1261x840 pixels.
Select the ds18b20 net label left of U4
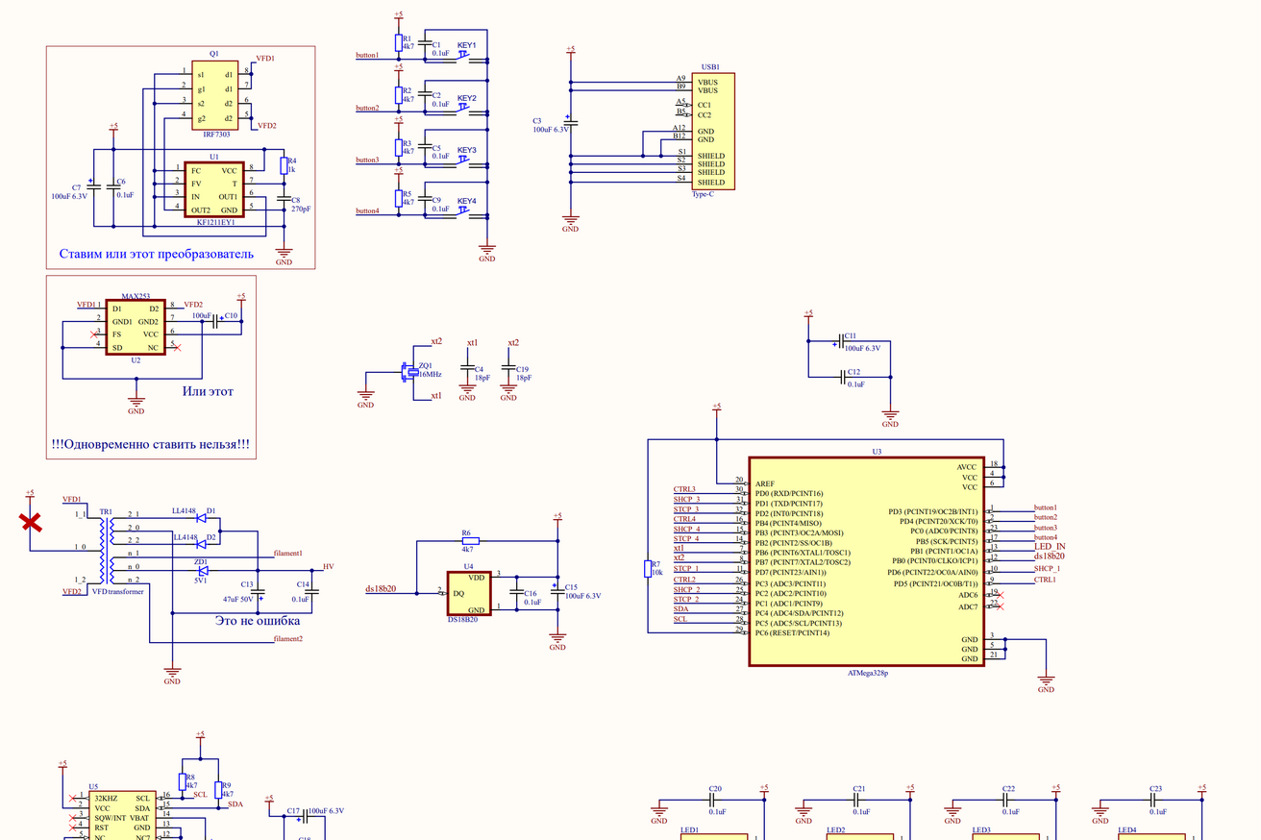(x=381, y=589)
